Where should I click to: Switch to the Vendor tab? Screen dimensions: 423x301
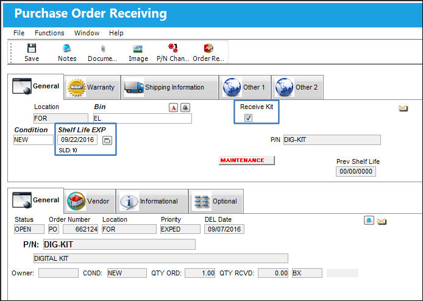(90, 201)
